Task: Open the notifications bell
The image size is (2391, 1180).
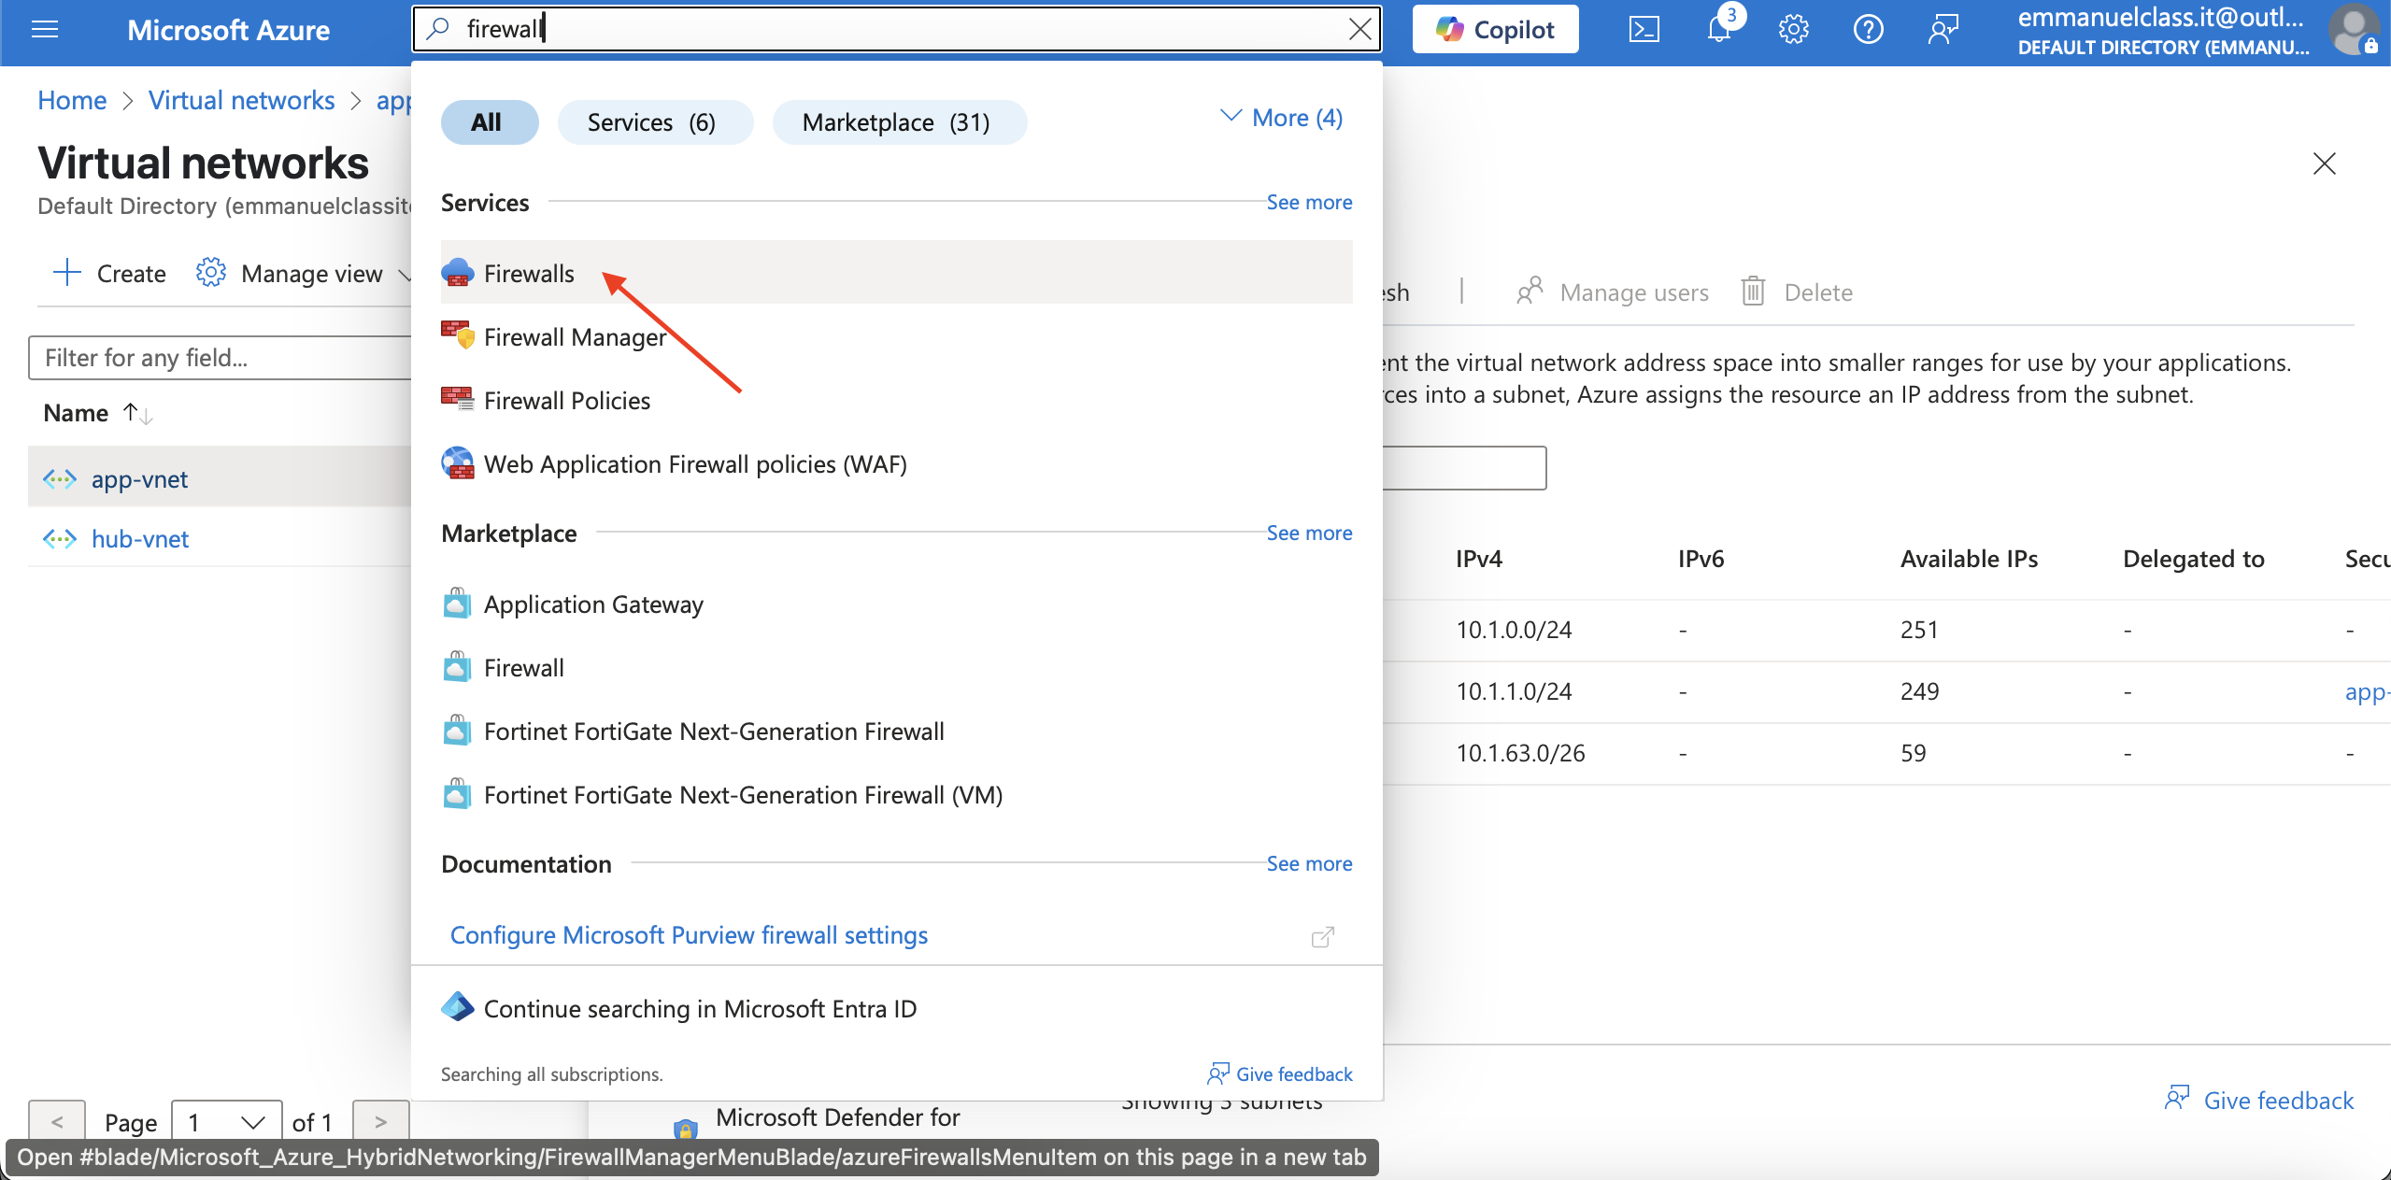Action: click(x=1719, y=29)
